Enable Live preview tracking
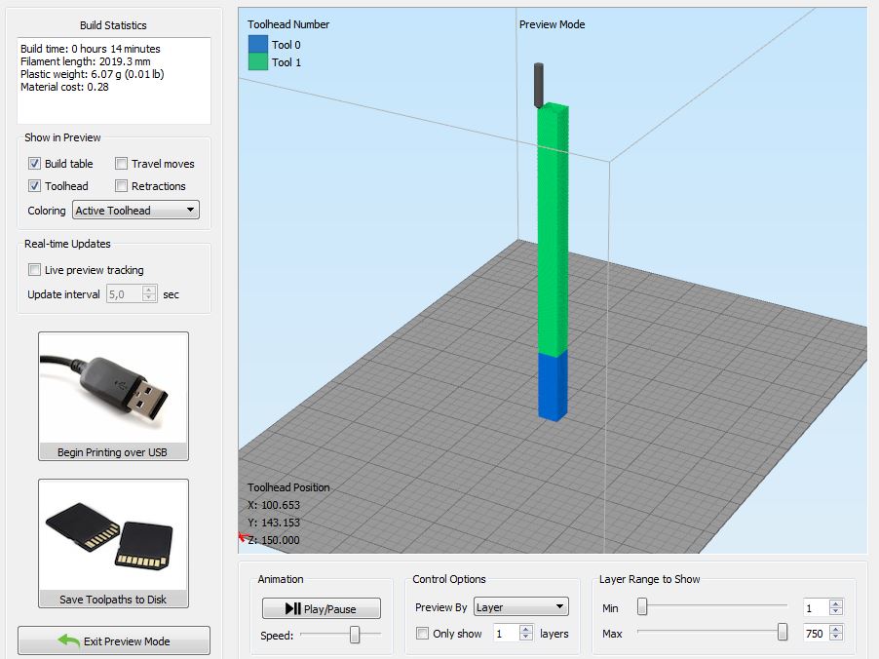879x659 pixels. 35,270
